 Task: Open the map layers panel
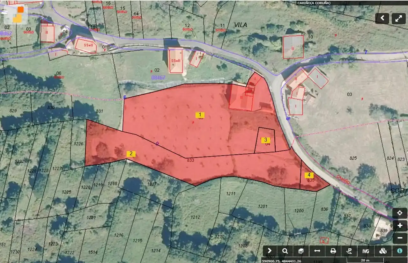[301, 251]
